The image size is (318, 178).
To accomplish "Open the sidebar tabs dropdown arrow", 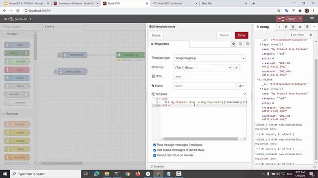I will pos(315,27).
